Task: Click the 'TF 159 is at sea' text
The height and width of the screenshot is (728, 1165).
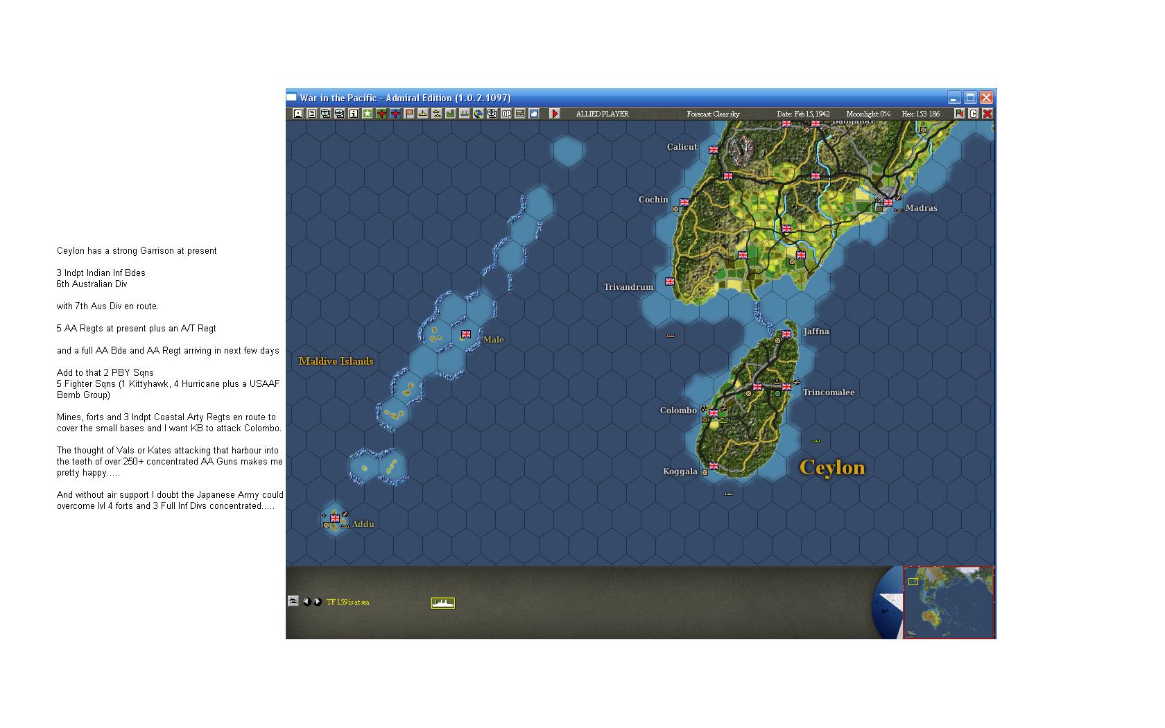Action: coord(348,602)
